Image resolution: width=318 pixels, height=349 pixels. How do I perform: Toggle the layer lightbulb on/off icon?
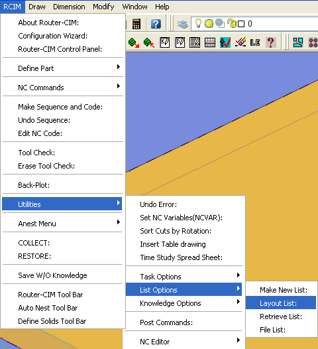pyautogui.click(x=198, y=23)
